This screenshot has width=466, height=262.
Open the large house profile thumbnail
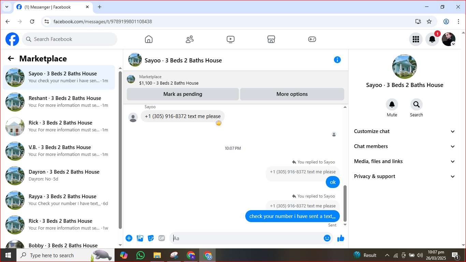[405, 67]
